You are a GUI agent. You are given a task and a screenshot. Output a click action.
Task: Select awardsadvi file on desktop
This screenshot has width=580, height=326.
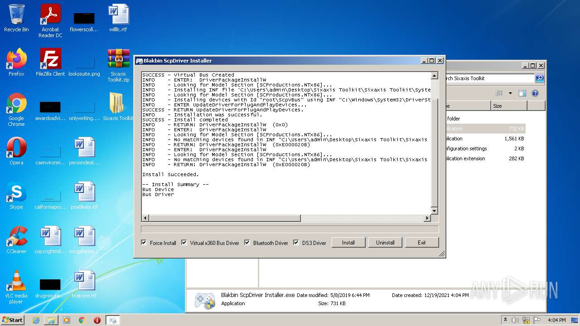pos(50,109)
